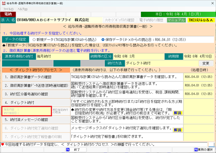Click 期日指定納付の取消 button
The width and height of the screenshot is (216, 153).
point(61,111)
